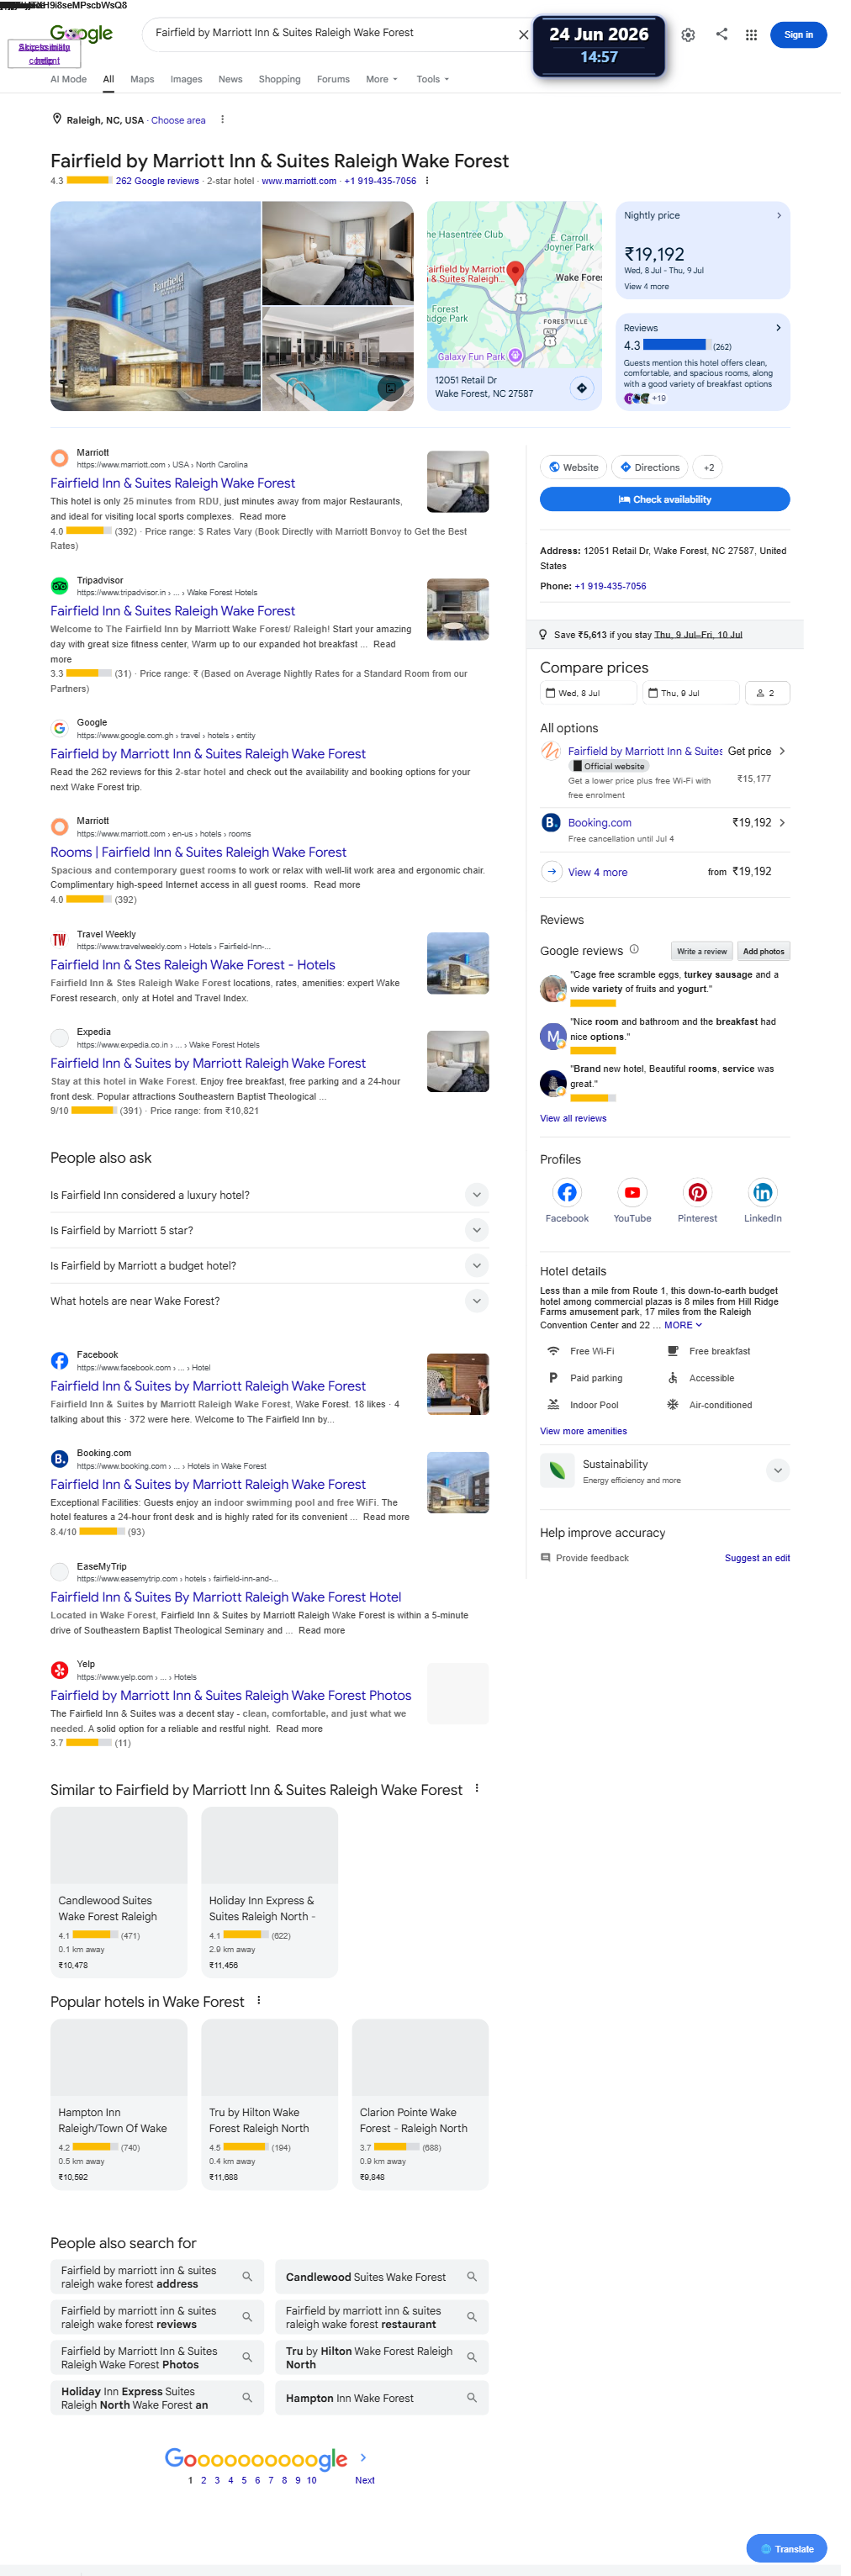Open the options menu beside Choose area
The width and height of the screenshot is (851, 2576).
click(222, 119)
